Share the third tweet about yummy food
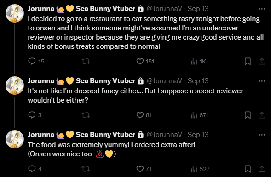The height and width of the screenshot is (177, 271). click(262, 169)
